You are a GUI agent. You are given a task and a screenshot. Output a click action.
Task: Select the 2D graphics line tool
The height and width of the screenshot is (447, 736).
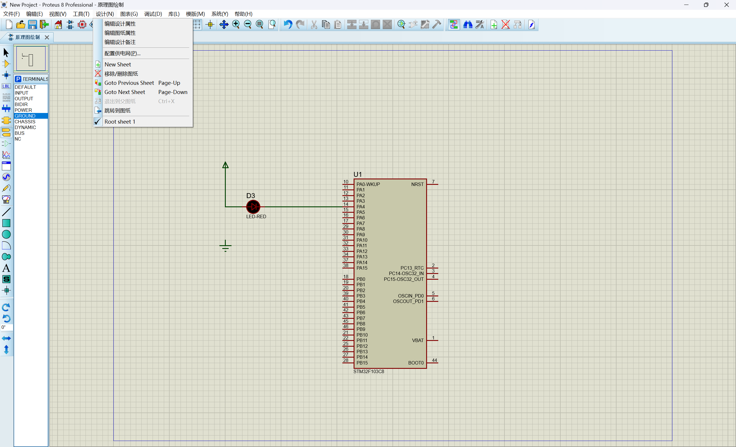(x=6, y=212)
